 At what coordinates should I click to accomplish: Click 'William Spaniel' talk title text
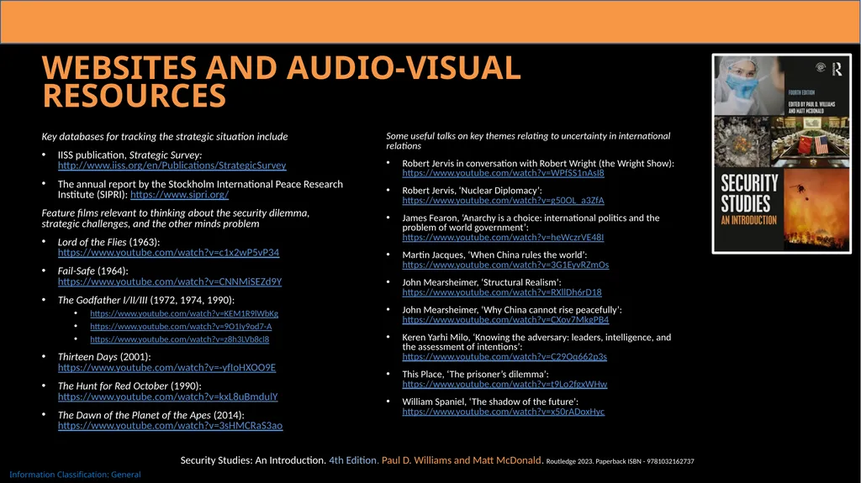click(x=490, y=402)
